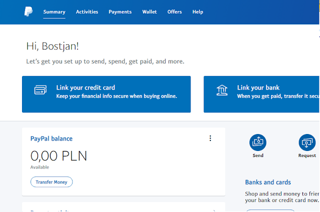Switch to the Wallet tab
This screenshot has height=212, width=320.
pyautogui.click(x=149, y=12)
